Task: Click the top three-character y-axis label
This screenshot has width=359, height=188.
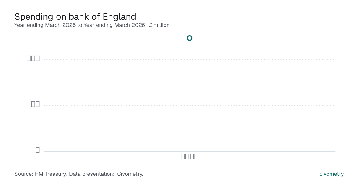Action: click(x=33, y=58)
